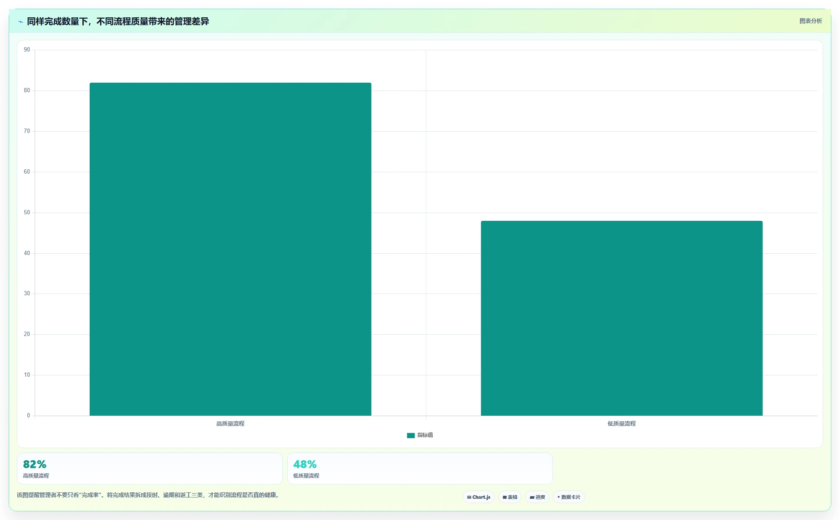Click the 82% value in the data card
This screenshot has height=520, width=840.
tap(35, 464)
